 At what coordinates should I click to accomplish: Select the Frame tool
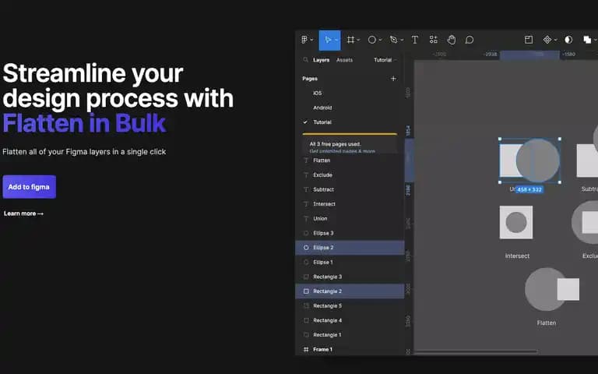click(x=350, y=40)
